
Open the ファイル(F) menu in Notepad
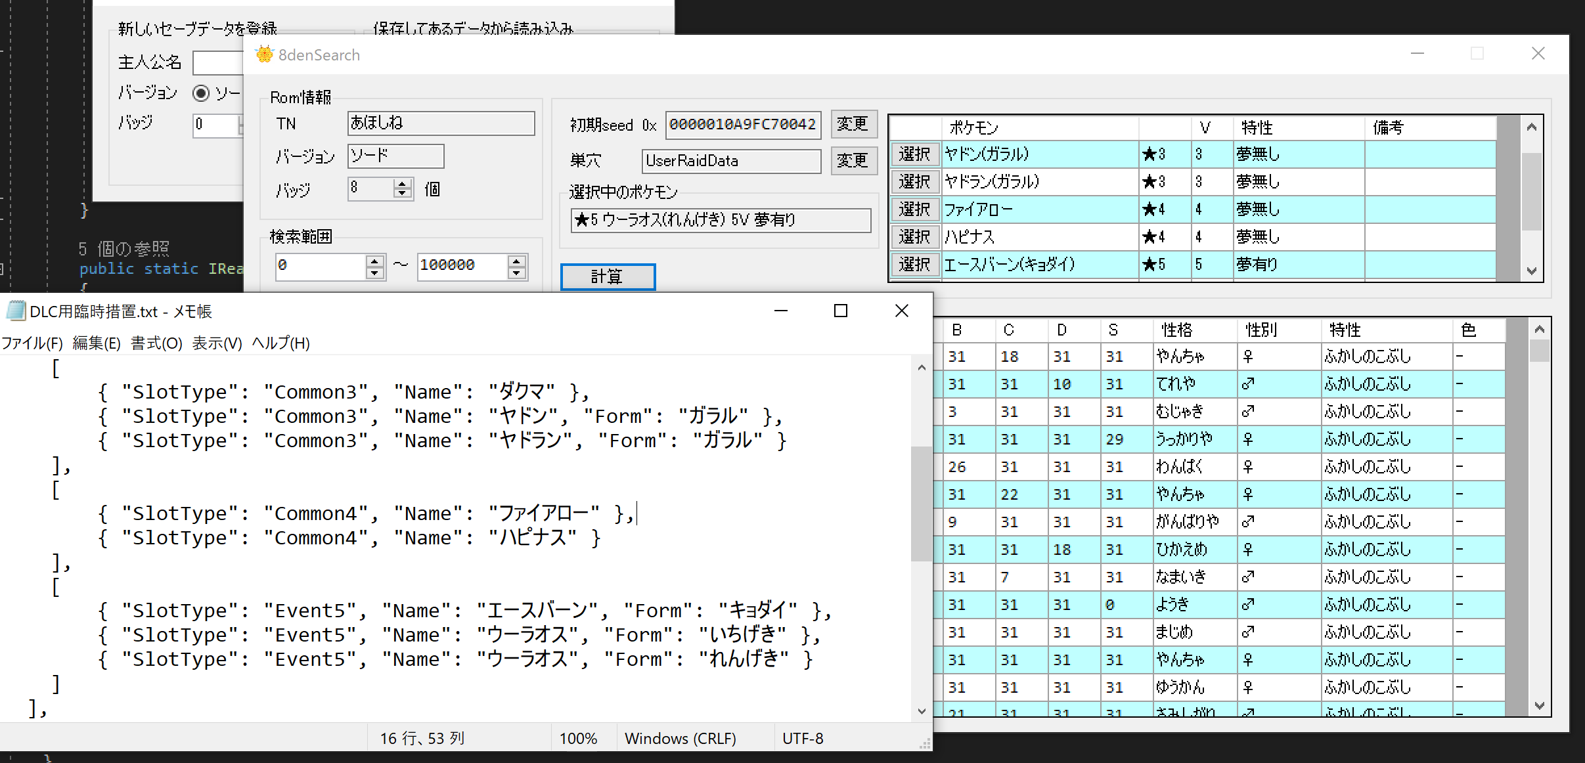[32, 343]
